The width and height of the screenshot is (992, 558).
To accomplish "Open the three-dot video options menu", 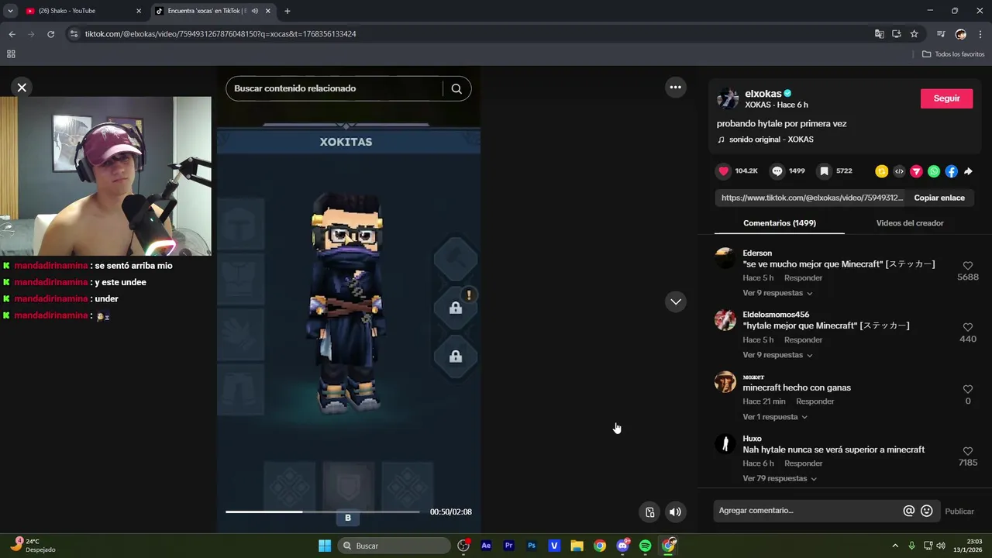I will [676, 88].
